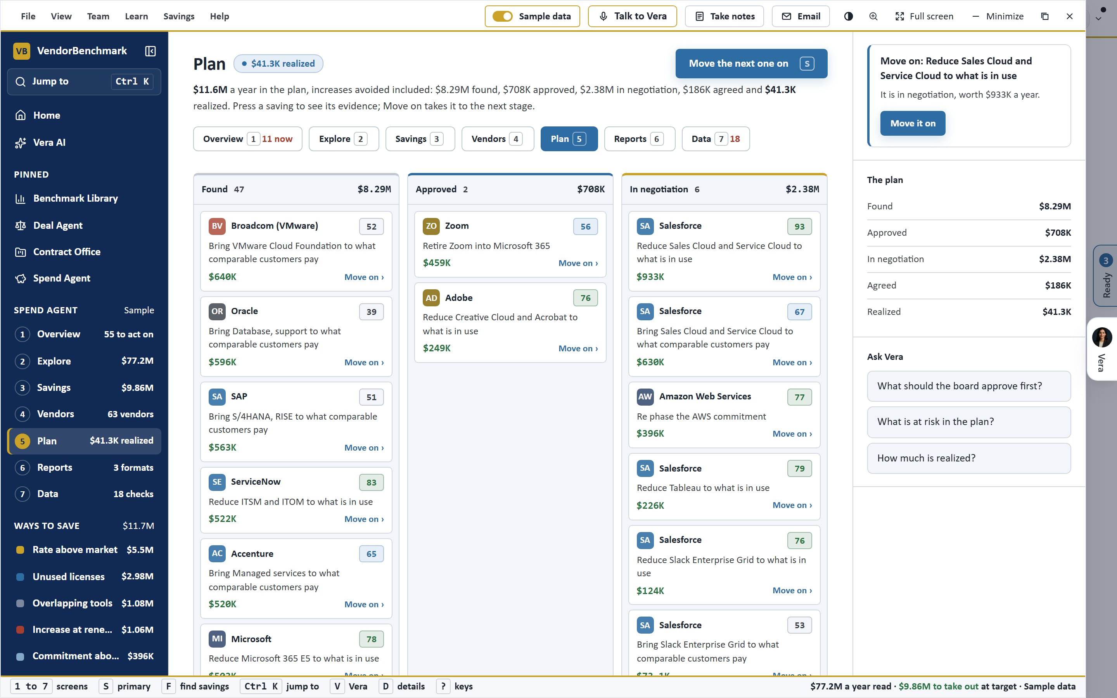Click the Move it on button
This screenshot has width=1117, height=698.
point(913,123)
